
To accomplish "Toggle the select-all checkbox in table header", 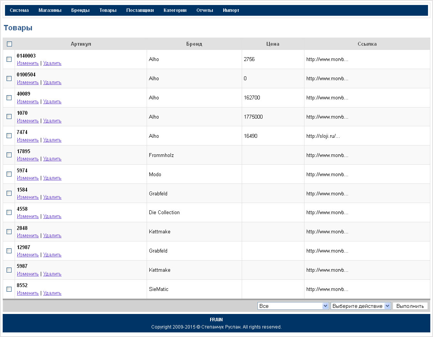I will [x=9, y=44].
